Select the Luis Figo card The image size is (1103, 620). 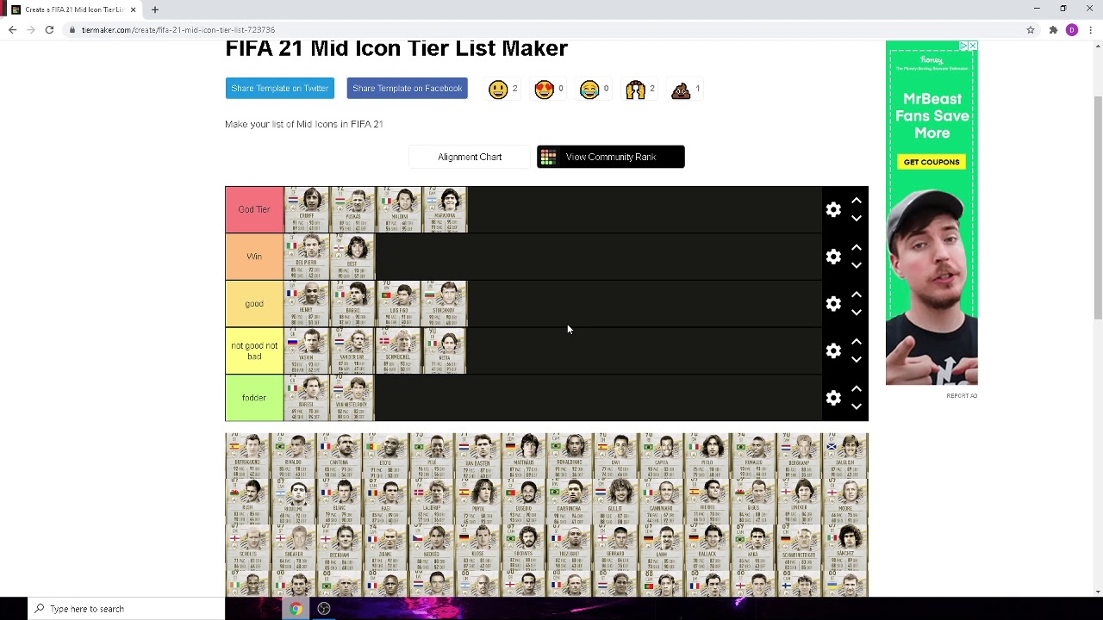(x=398, y=304)
